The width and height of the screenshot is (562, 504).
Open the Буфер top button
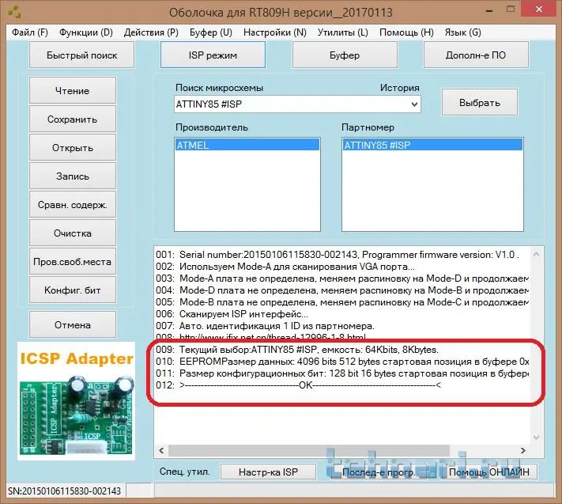[x=345, y=55]
